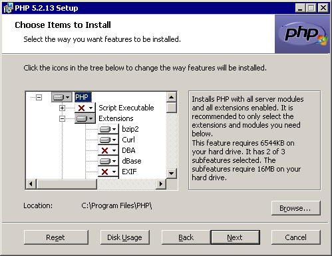Open dBase feature drive icon dropdown
This screenshot has height=256, width=332.
click(108, 161)
